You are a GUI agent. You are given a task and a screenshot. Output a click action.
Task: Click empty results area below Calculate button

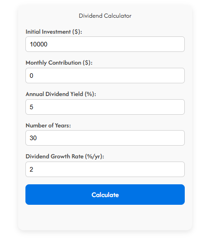point(105,216)
